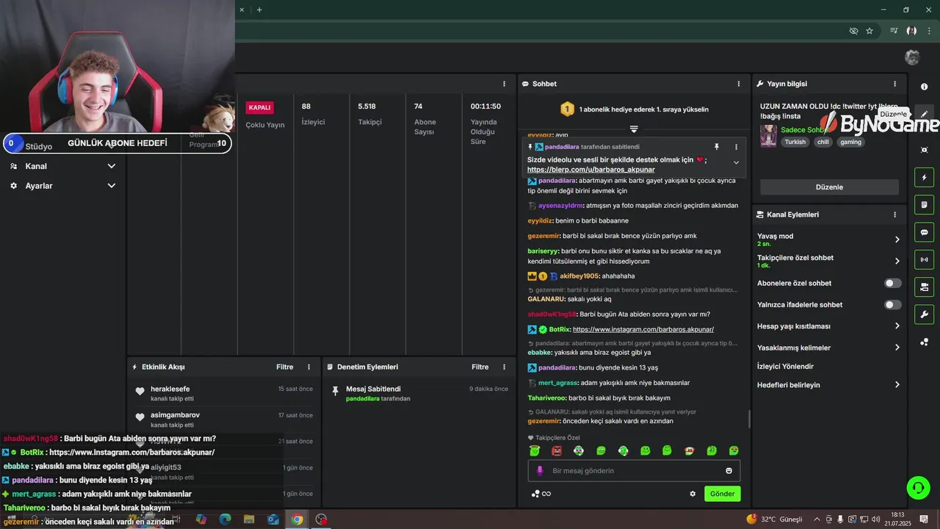Toggle the chat bubble panel icon in sidebar
This screenshot has width=940, height=529.
point(924,232)
